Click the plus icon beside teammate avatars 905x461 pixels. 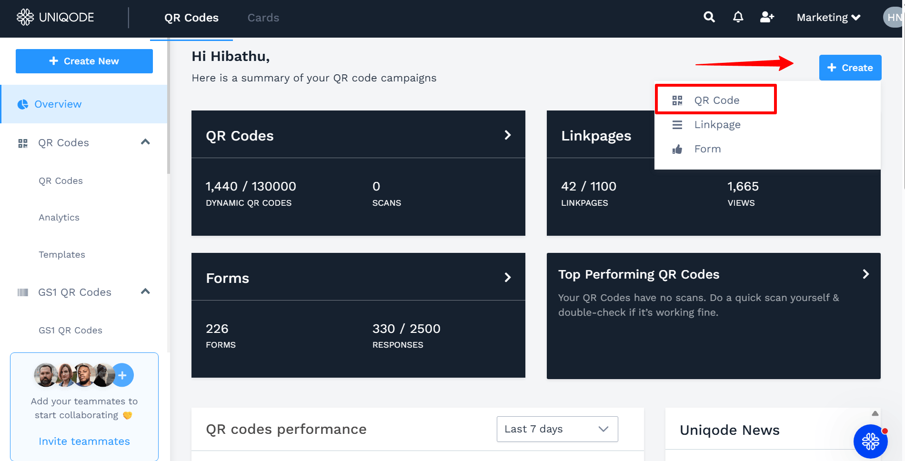[122, 375]
